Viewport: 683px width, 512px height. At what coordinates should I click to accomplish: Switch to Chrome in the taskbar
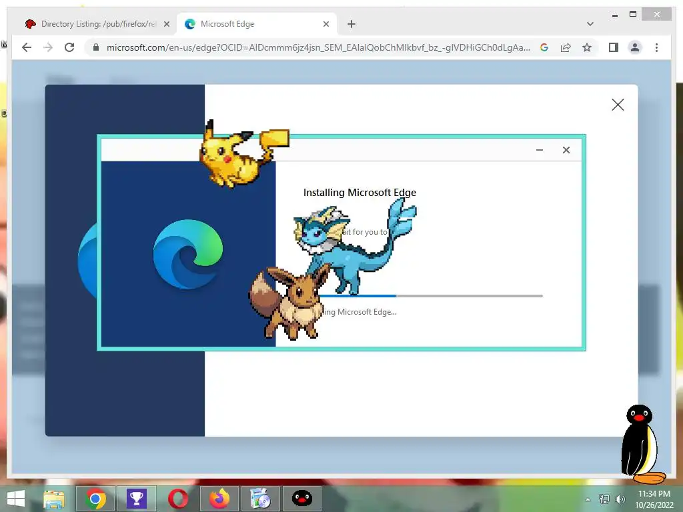pyautogui.click(x=95, y=499)
